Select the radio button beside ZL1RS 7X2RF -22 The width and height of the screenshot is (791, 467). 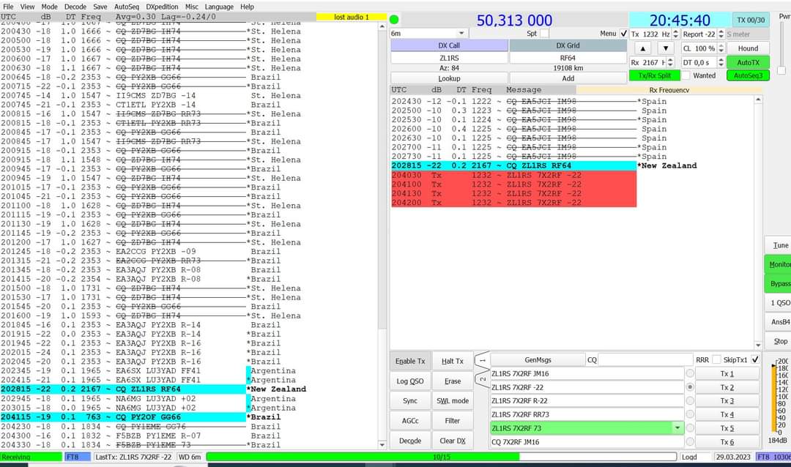click(x=689, y=386)
